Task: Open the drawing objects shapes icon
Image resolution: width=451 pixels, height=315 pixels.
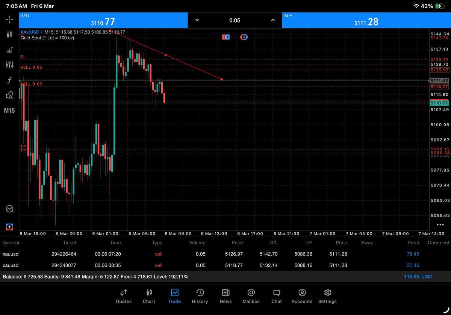Action: tap(9, 95)
